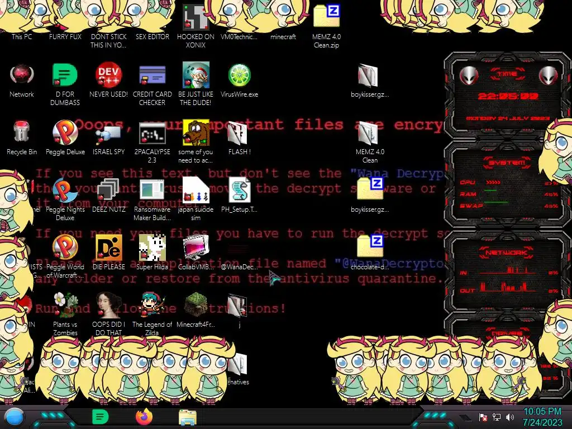This screenshot has height=429, width=572.
Task: Click the SEX EDITOR shortcut label
Action: click(152, 36)
